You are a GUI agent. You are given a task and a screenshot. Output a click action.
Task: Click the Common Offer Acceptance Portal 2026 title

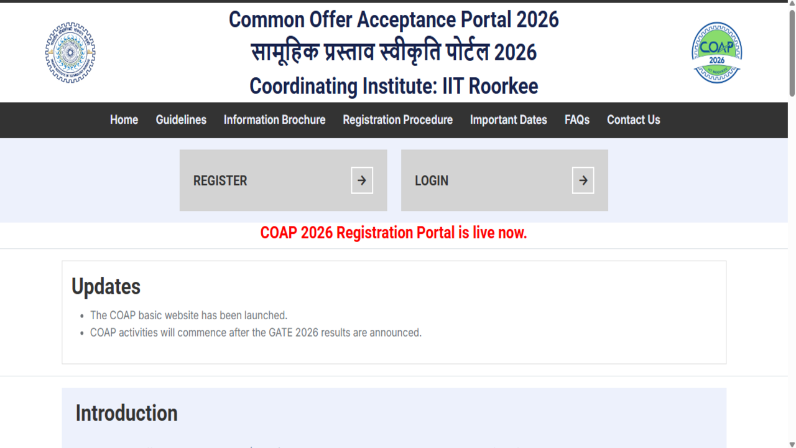394,19
